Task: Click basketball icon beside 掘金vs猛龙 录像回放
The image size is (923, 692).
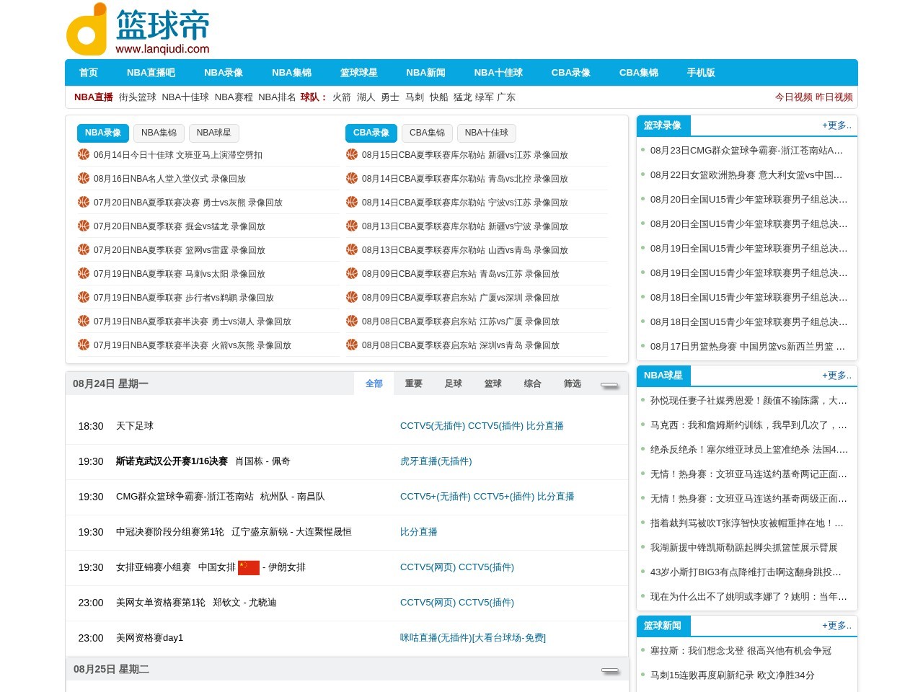Action: pos(84,226)
